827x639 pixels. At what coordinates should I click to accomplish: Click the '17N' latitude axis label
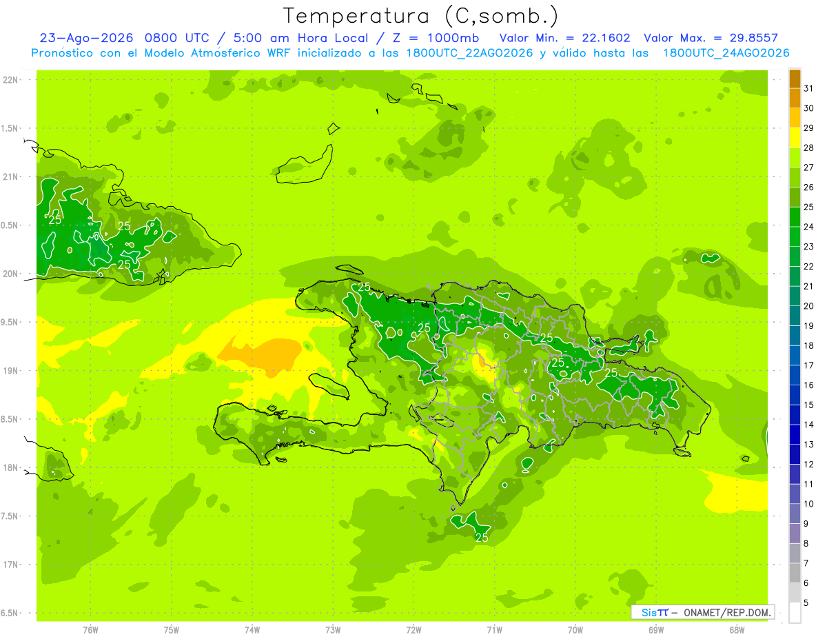coord(10,565)
